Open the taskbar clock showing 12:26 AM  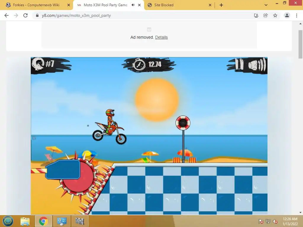(290, 221)
